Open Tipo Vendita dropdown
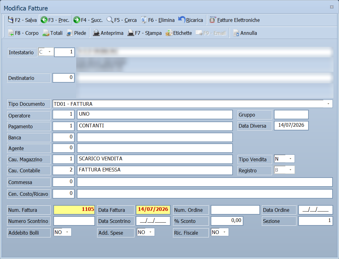The image size is (339, 259). pos(290,159)
